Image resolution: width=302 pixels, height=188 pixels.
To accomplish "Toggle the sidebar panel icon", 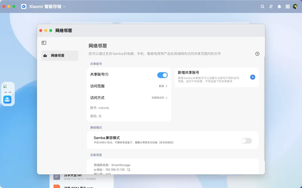I will (x=44, y=43).
